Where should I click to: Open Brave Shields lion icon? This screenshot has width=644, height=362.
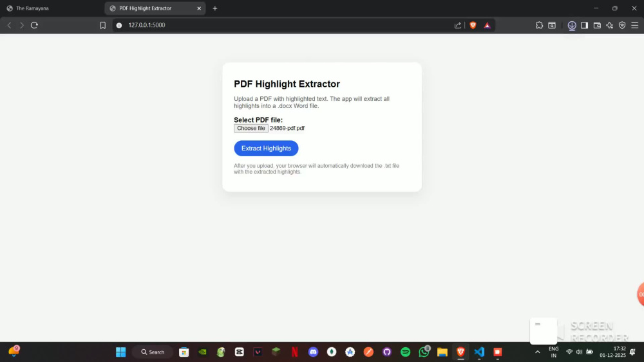pos(473,25)
